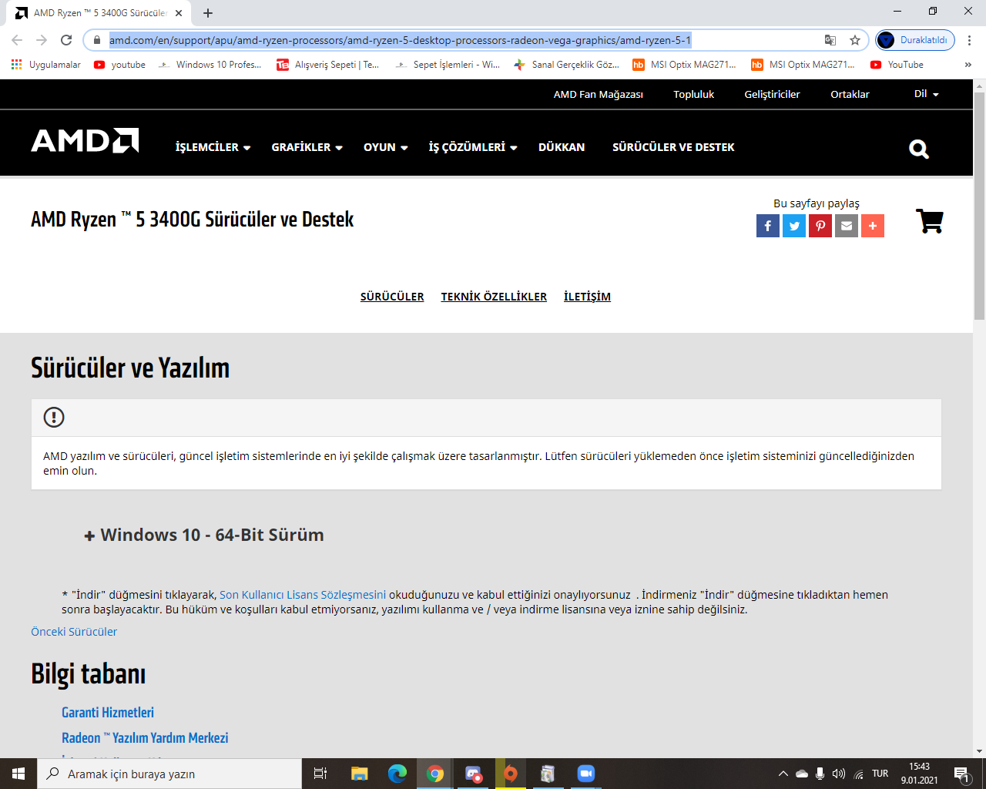Image resolution: width=986 pixels, height=789 pixels.
Task: Open the Windows Start menu
Action: pos(18,774)
